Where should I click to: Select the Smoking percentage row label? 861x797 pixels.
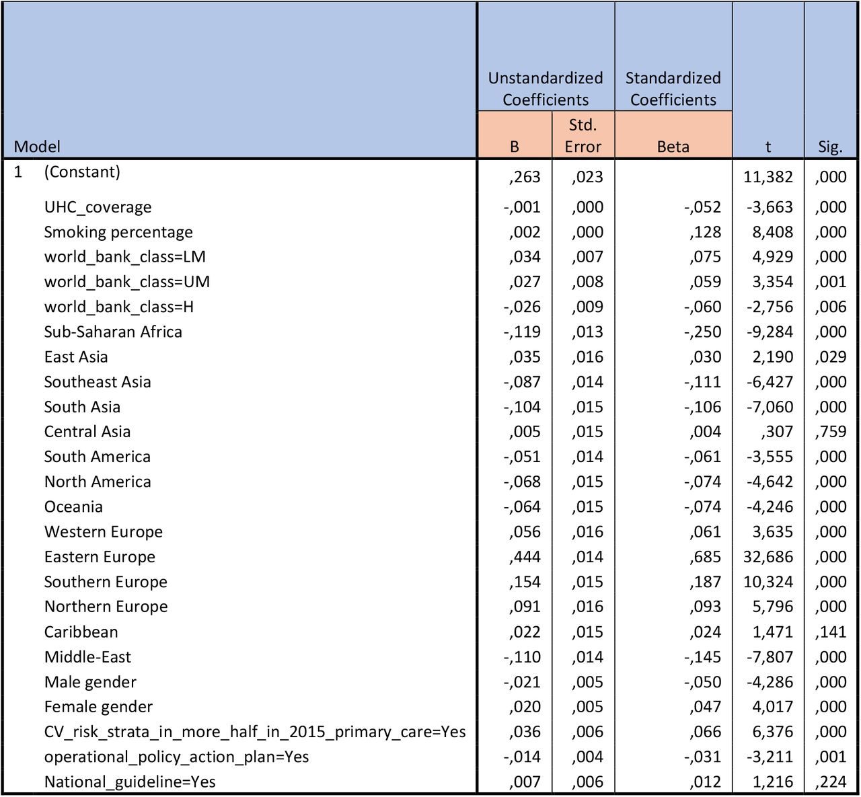tap(118, 232)
